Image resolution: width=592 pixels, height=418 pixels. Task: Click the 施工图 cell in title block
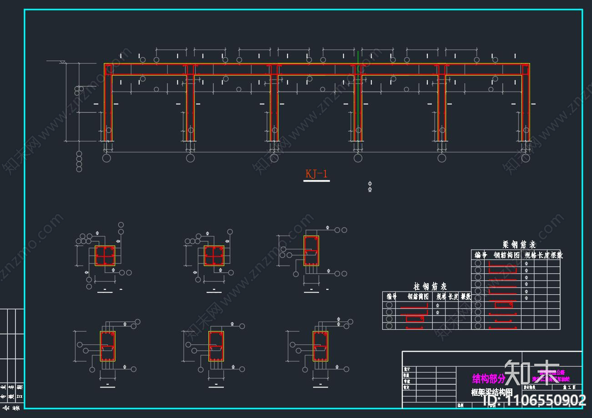[x=569, y=388]
